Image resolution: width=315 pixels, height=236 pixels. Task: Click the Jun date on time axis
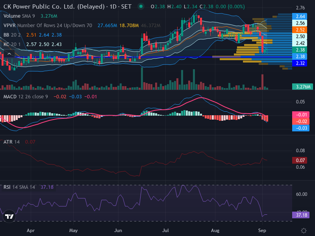click(118, 230)
